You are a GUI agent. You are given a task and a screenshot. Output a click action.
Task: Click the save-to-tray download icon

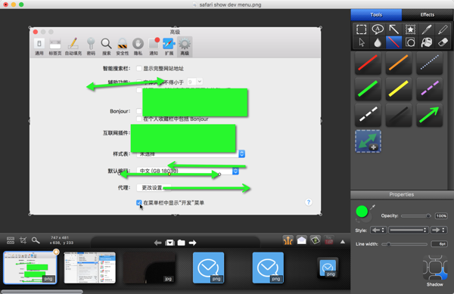(x=169, y=243)
